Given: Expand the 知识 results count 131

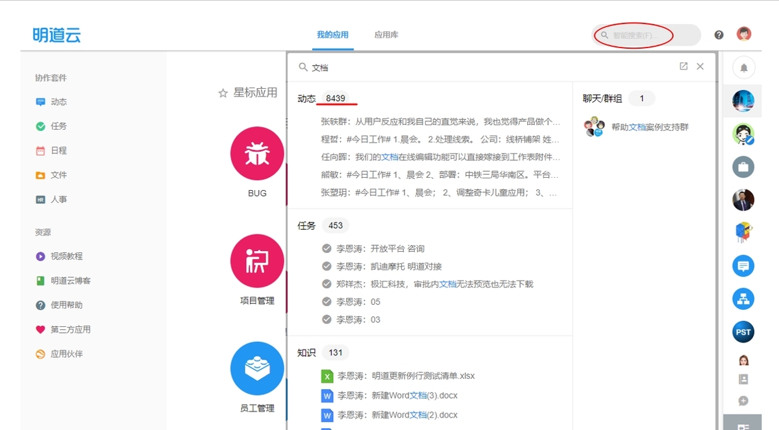Looking at the screenshot, I should click(335, 352).
